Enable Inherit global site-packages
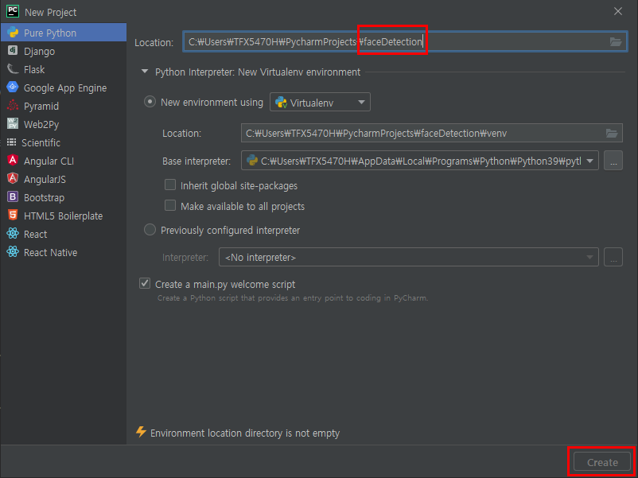The height and width of the screenshot is (478, 638). click(x=170, y=185)
